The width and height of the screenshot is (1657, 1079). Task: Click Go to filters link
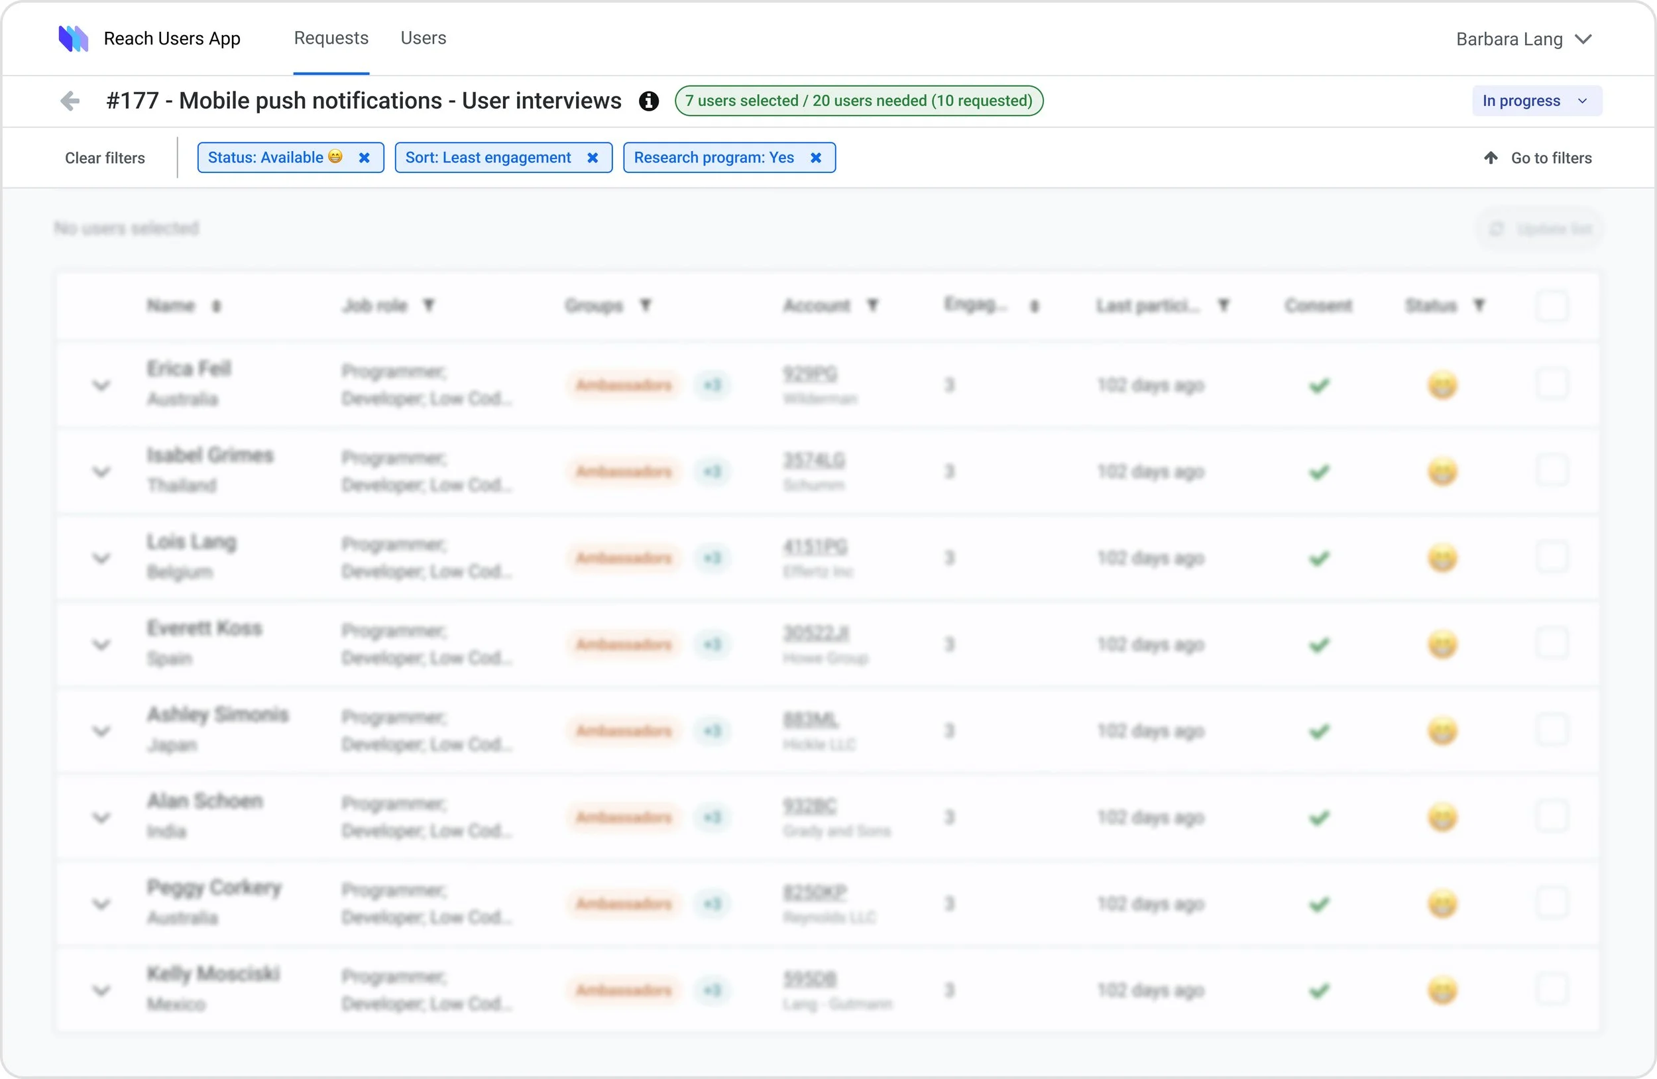click(x=1538, y=158)
